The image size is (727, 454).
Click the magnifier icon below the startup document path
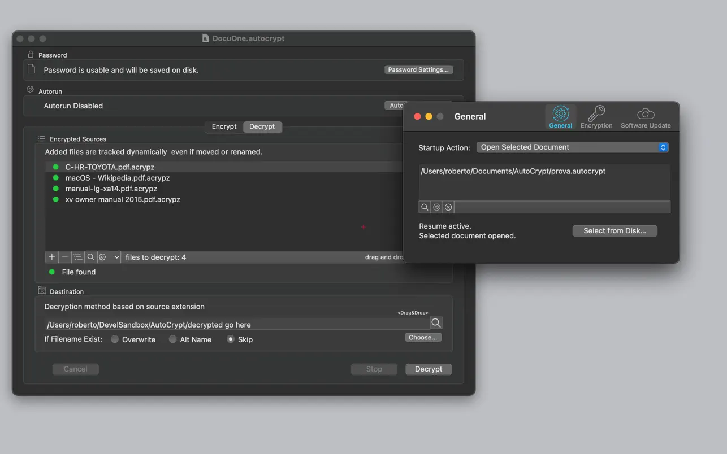coord(425,207)
